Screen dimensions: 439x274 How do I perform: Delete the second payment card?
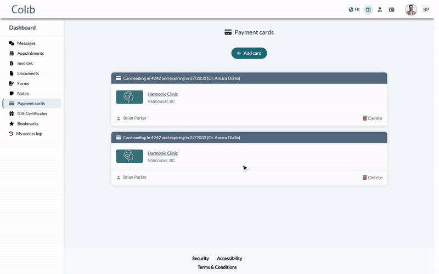point(373,178)
